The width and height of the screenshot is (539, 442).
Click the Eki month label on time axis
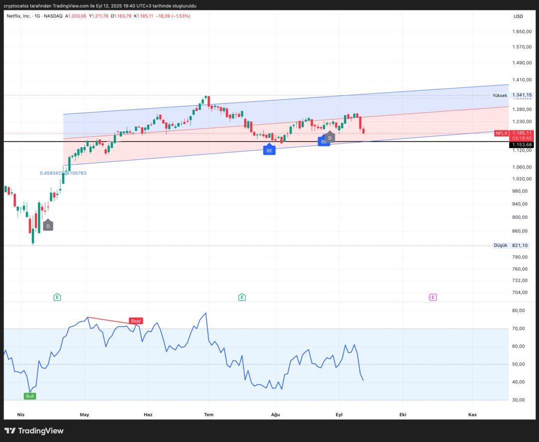(x=403, y=415)
